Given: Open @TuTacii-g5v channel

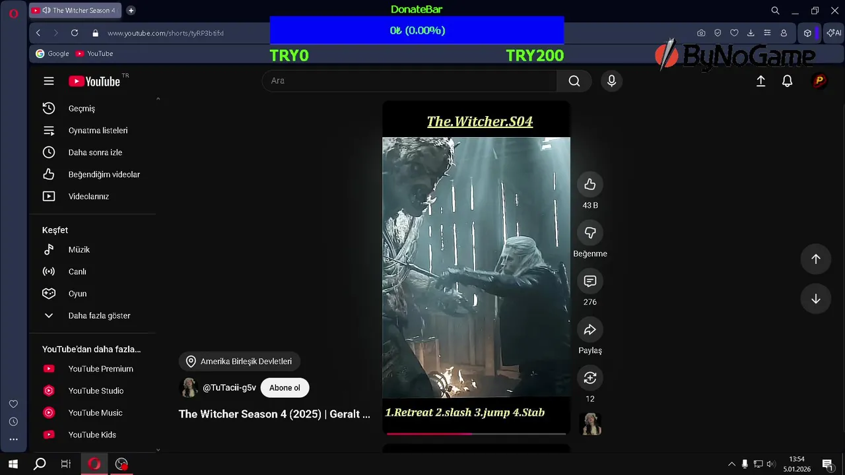Looking at the screenshot, I should click(229, 388).
